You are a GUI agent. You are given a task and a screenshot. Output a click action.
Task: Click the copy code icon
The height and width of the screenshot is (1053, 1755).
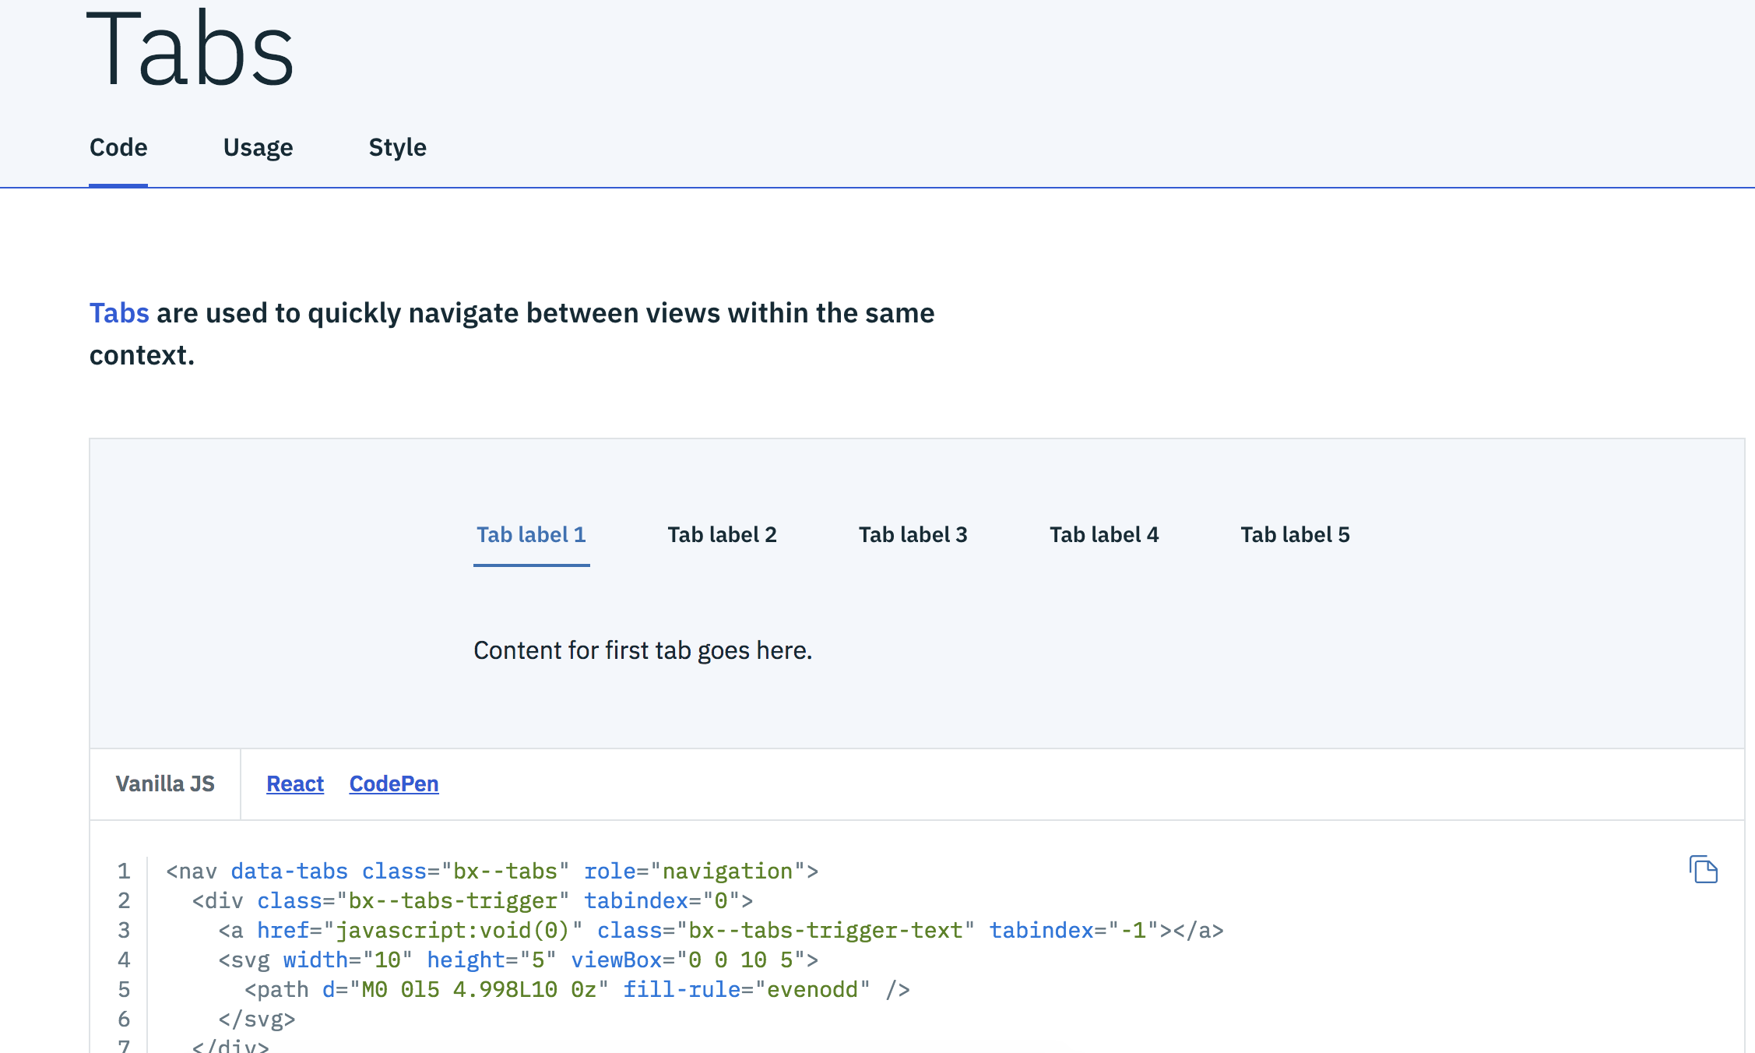pyautogui.click(x=1704, y=869)
